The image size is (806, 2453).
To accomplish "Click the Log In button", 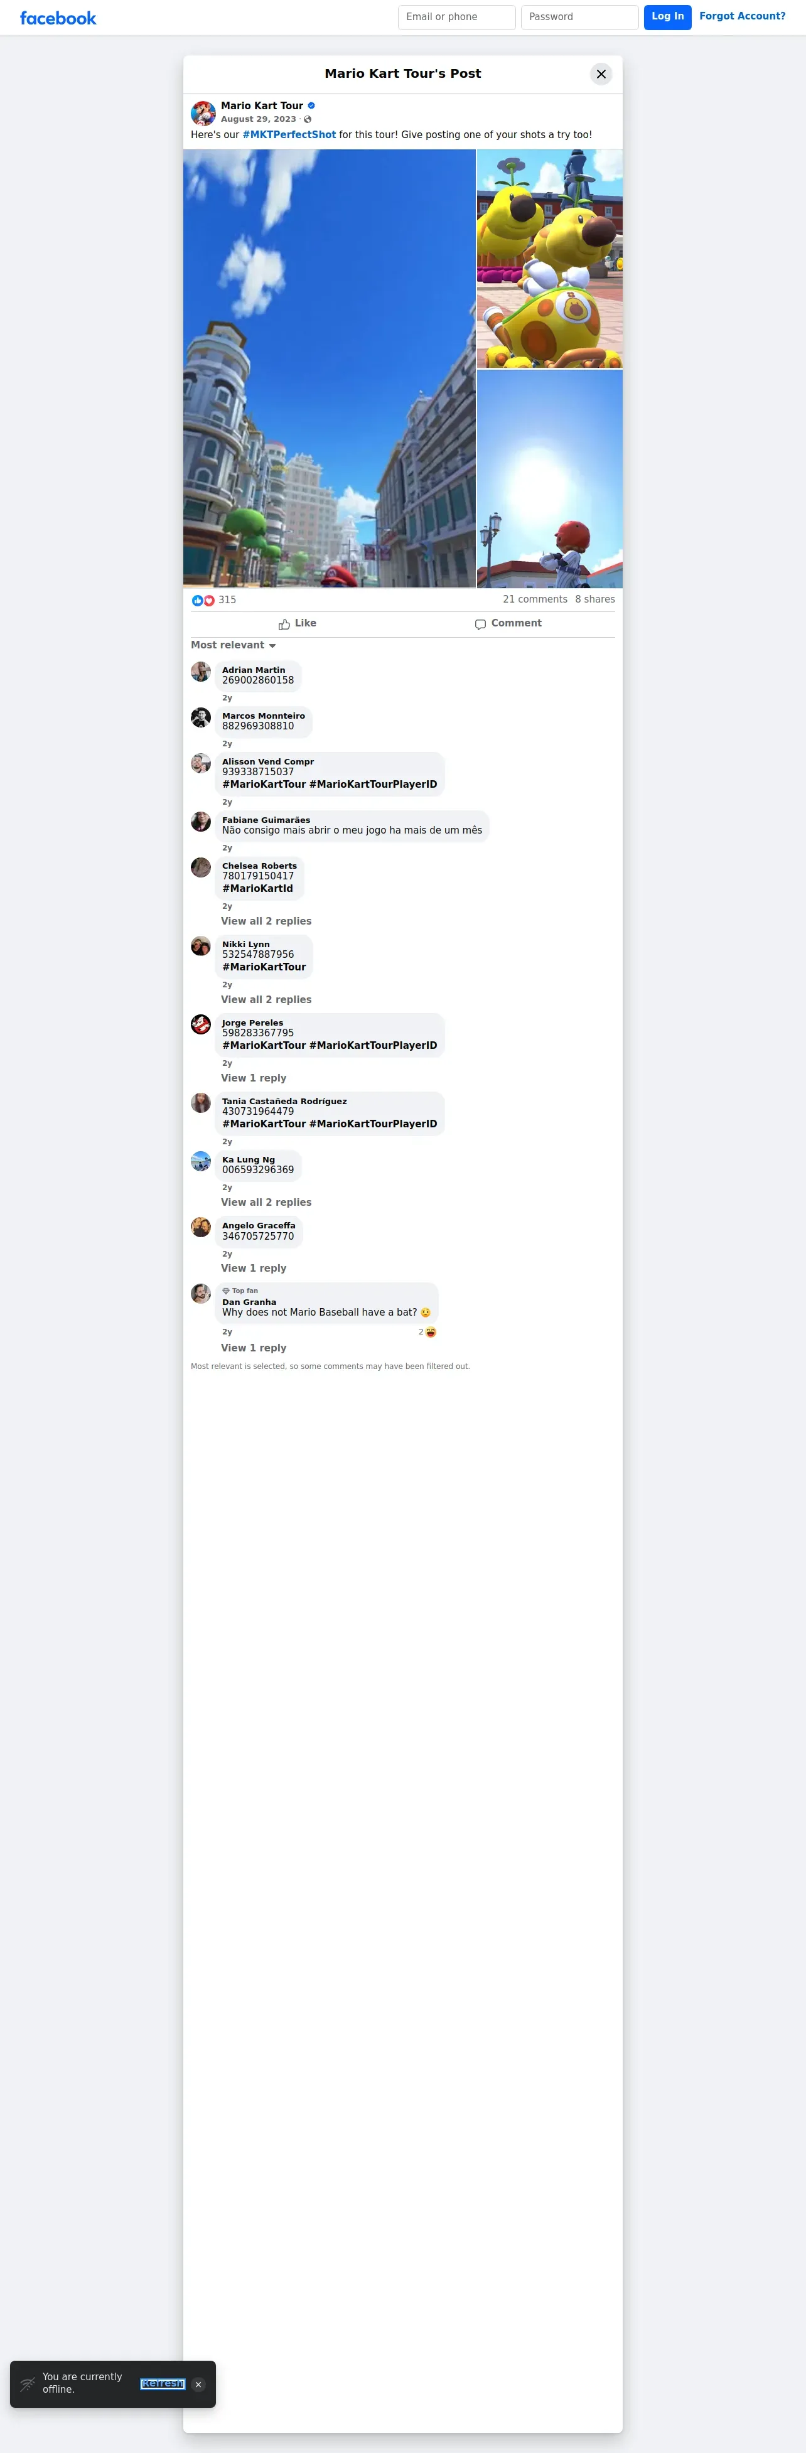I will 668,17.
